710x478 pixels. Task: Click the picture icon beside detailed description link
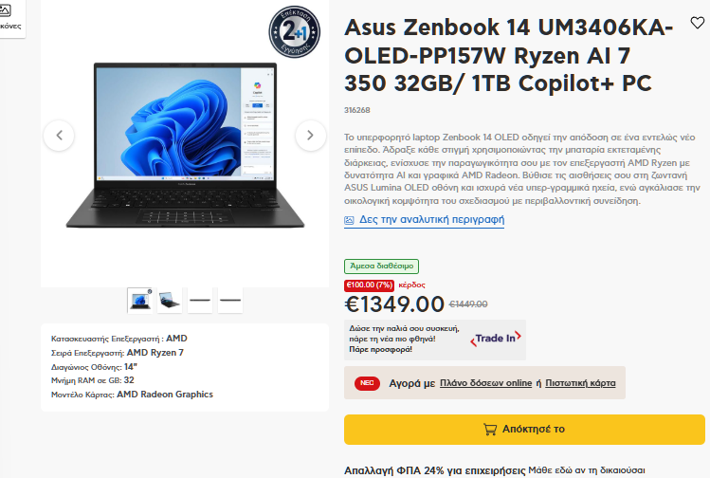[x=349, y=220]
